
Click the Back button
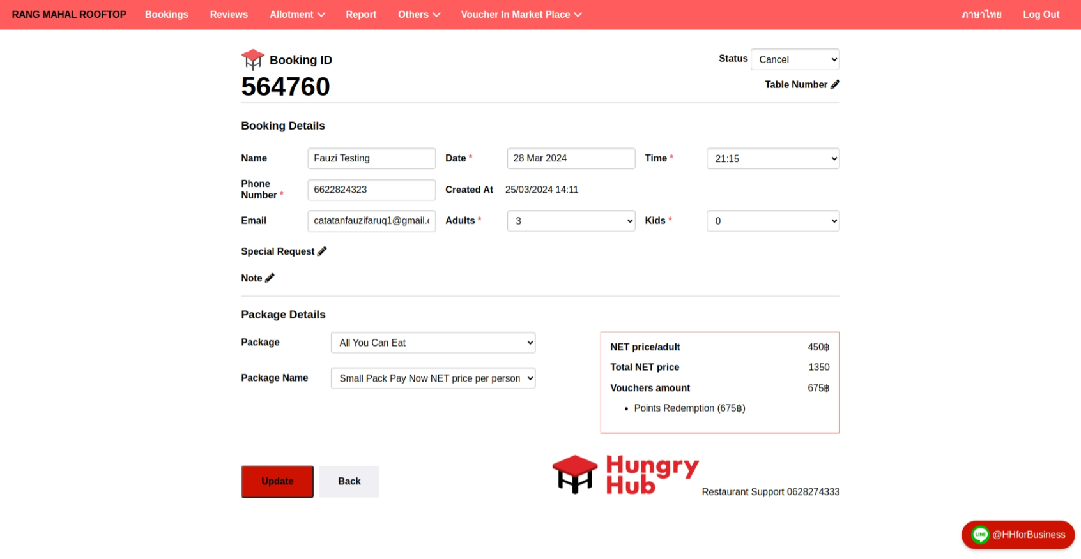tap(349, 481)
